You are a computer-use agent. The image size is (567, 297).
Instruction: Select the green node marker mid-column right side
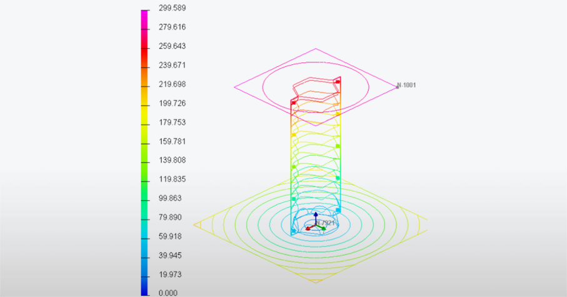[338, 146]
